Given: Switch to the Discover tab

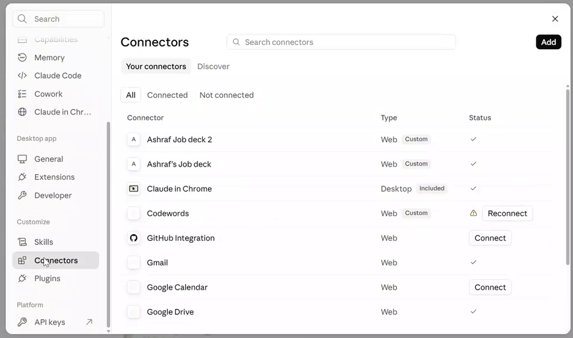Looking at the screenshot, I should coord(213,66).
